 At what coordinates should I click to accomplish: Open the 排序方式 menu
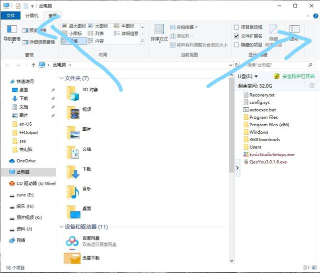[159, 33]
